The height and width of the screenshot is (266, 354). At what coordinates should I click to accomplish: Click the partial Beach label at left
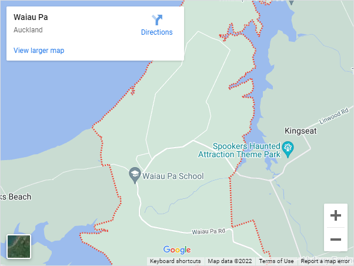[x=16, y=197]
